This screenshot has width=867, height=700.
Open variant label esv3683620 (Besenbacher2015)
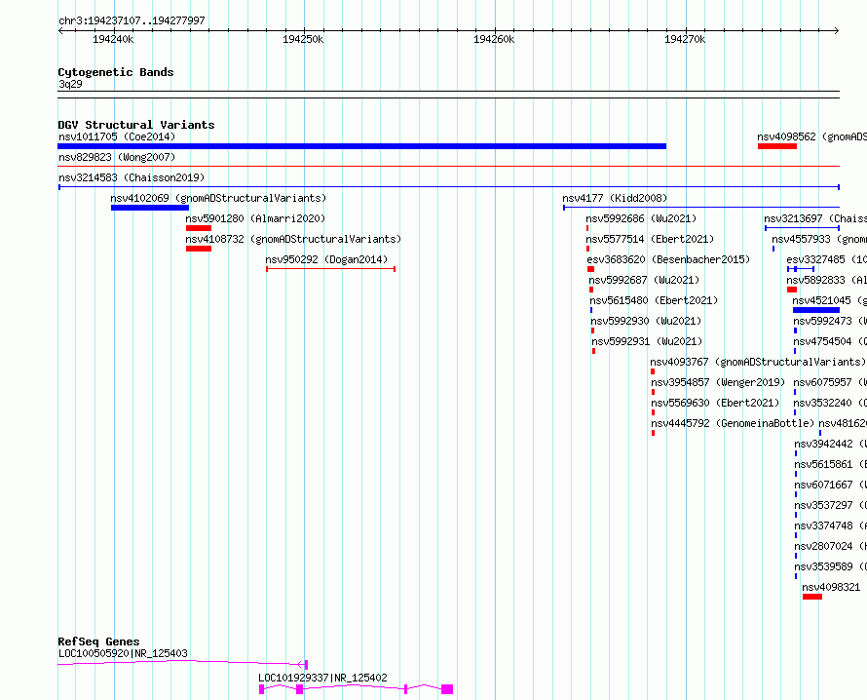click(x=668, y=259)
